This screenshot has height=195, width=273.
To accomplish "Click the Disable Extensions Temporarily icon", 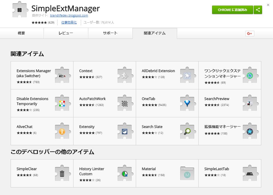I will (x=63, y=103).
